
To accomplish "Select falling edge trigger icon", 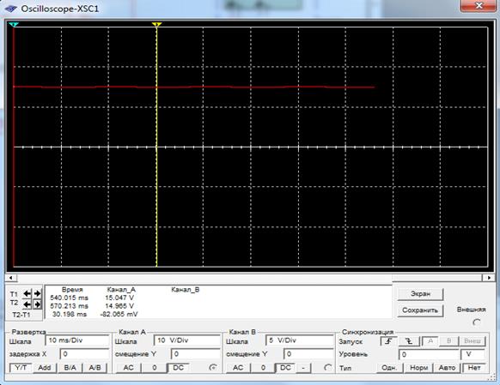I will pyautogui.click(x=409, y=341).
